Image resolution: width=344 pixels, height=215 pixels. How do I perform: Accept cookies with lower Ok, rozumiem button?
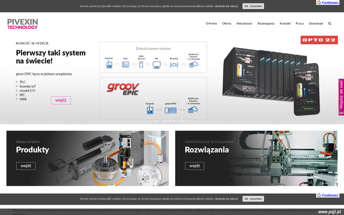tap(253, 199)
